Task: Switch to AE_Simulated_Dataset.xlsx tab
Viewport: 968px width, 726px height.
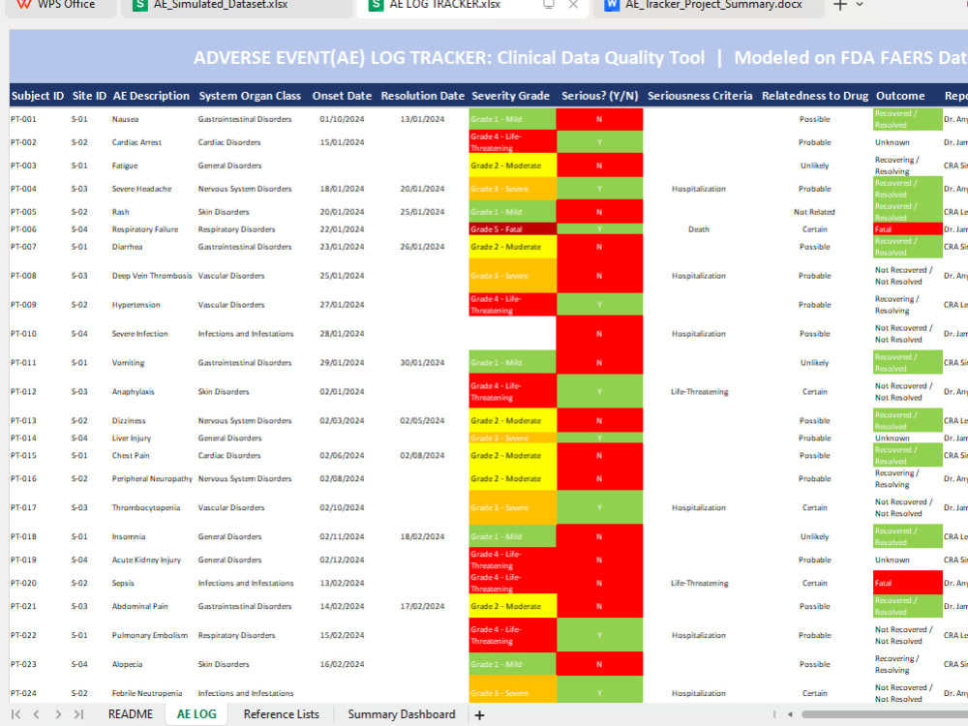Action: click(238, 5)
